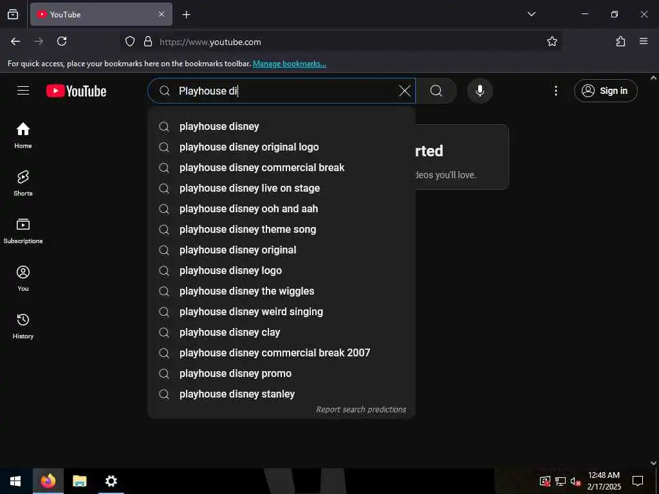
Task: Pick suggestion 'playhouse disney ooh and aah'
Action: pos(282,209)
